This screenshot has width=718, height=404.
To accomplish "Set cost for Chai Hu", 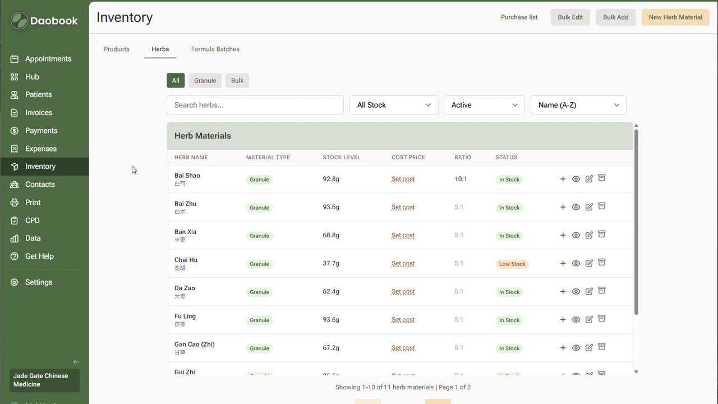I will [x=403, y=263].
